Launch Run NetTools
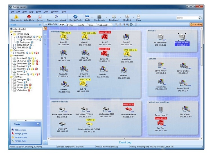This screenshot has width=214, height=155. [75, 18]
